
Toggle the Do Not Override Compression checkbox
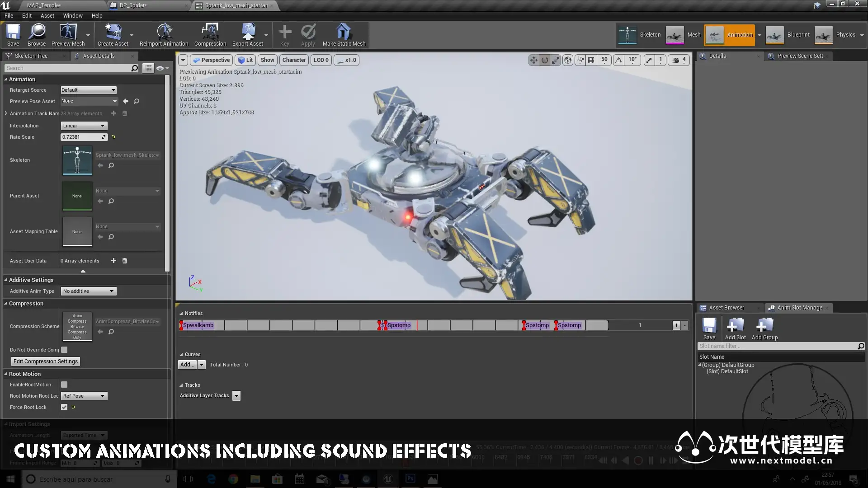click(64, 350)
